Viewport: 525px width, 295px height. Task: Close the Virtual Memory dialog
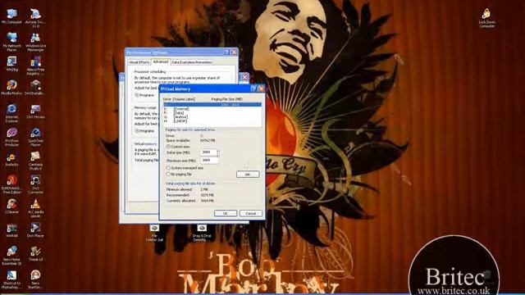[261, 88]
